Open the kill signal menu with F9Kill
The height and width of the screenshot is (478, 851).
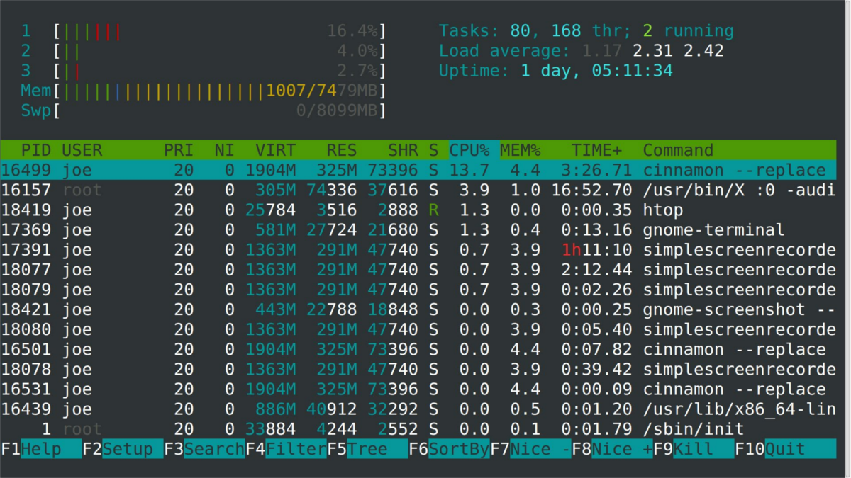coord(691,448)
